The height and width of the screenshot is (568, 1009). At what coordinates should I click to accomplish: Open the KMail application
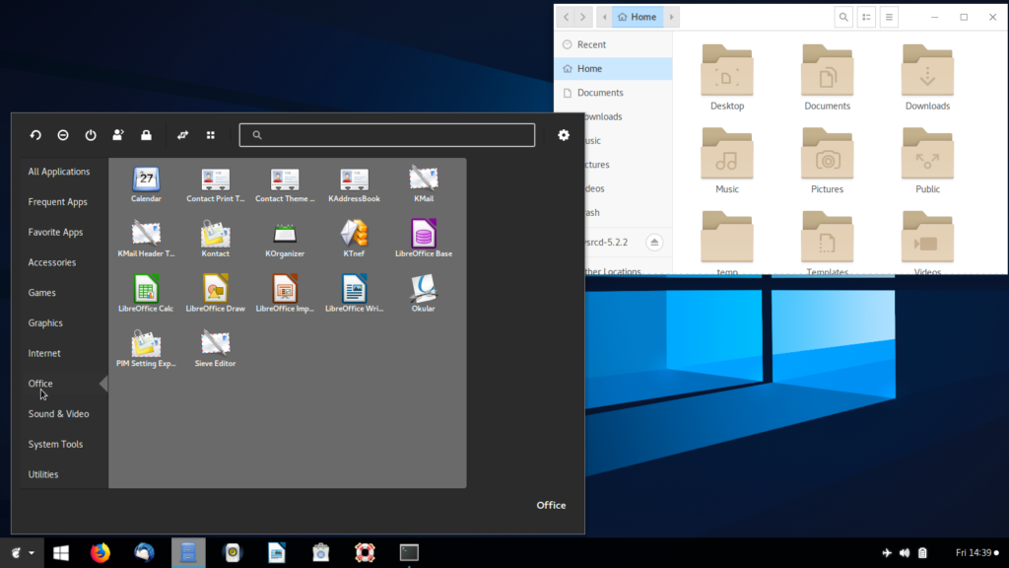(424, 184)
